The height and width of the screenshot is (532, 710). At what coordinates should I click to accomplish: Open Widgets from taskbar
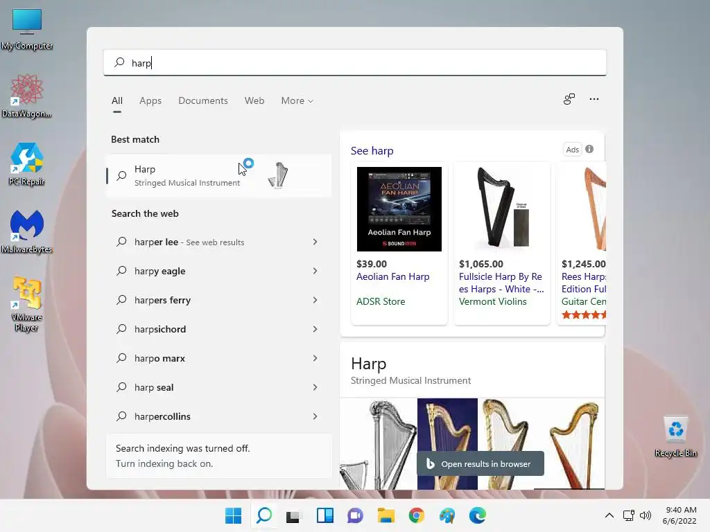(x=324, y=515)
